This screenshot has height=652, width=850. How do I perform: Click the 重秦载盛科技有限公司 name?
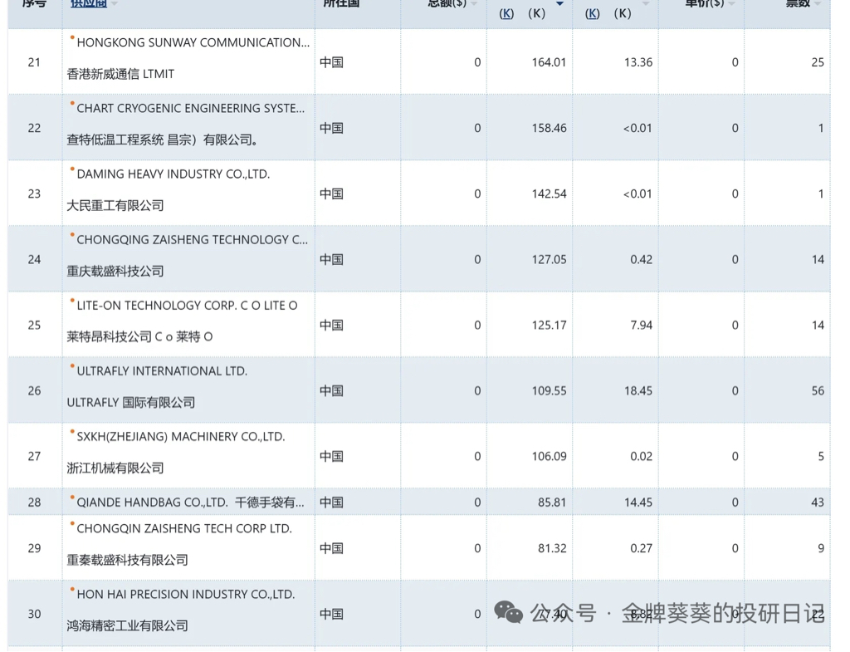127,560
